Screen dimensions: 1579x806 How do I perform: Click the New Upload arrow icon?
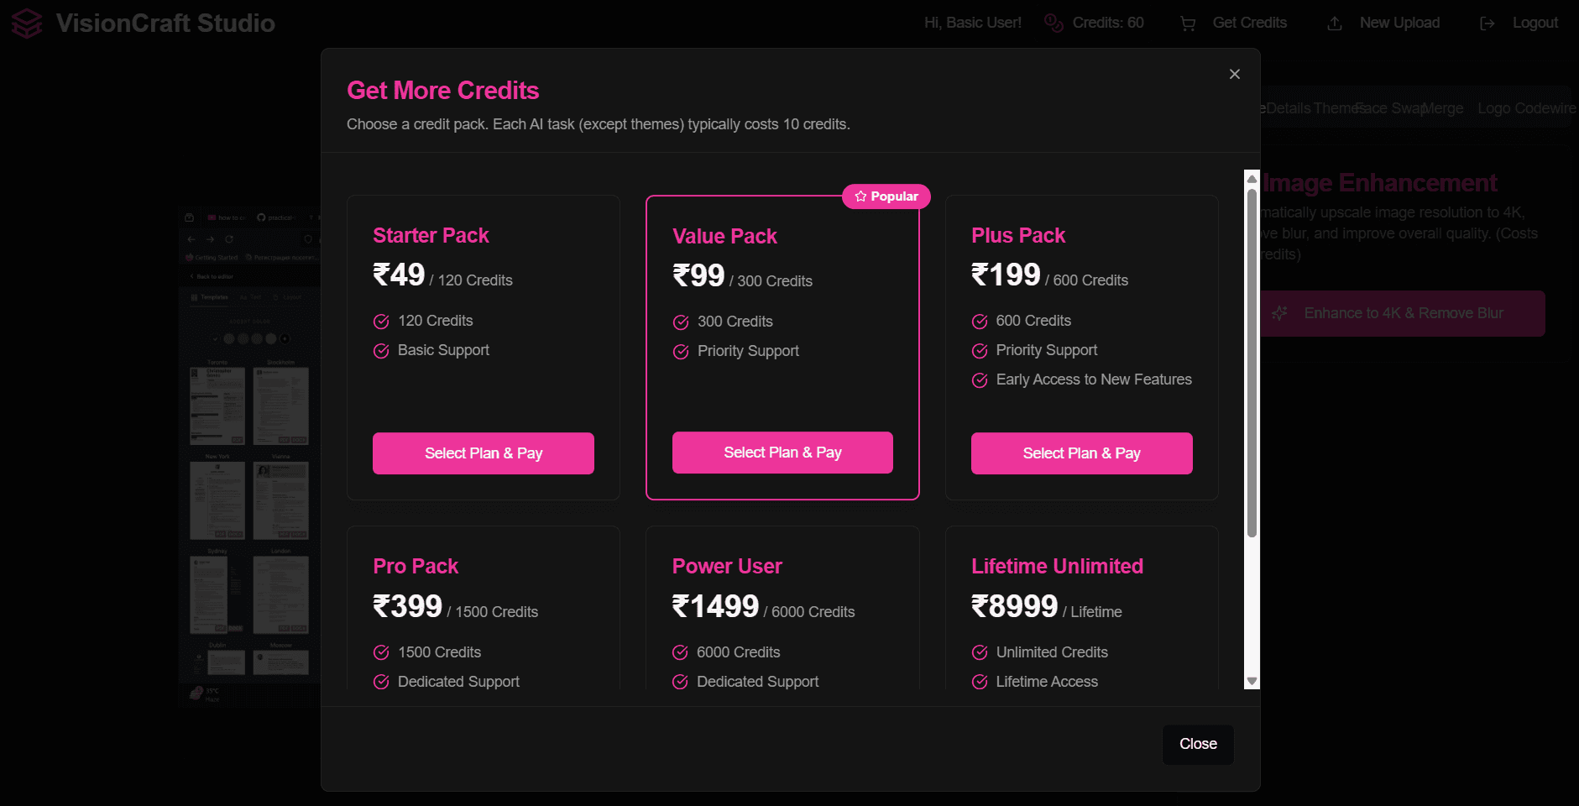pos(1335,24)
